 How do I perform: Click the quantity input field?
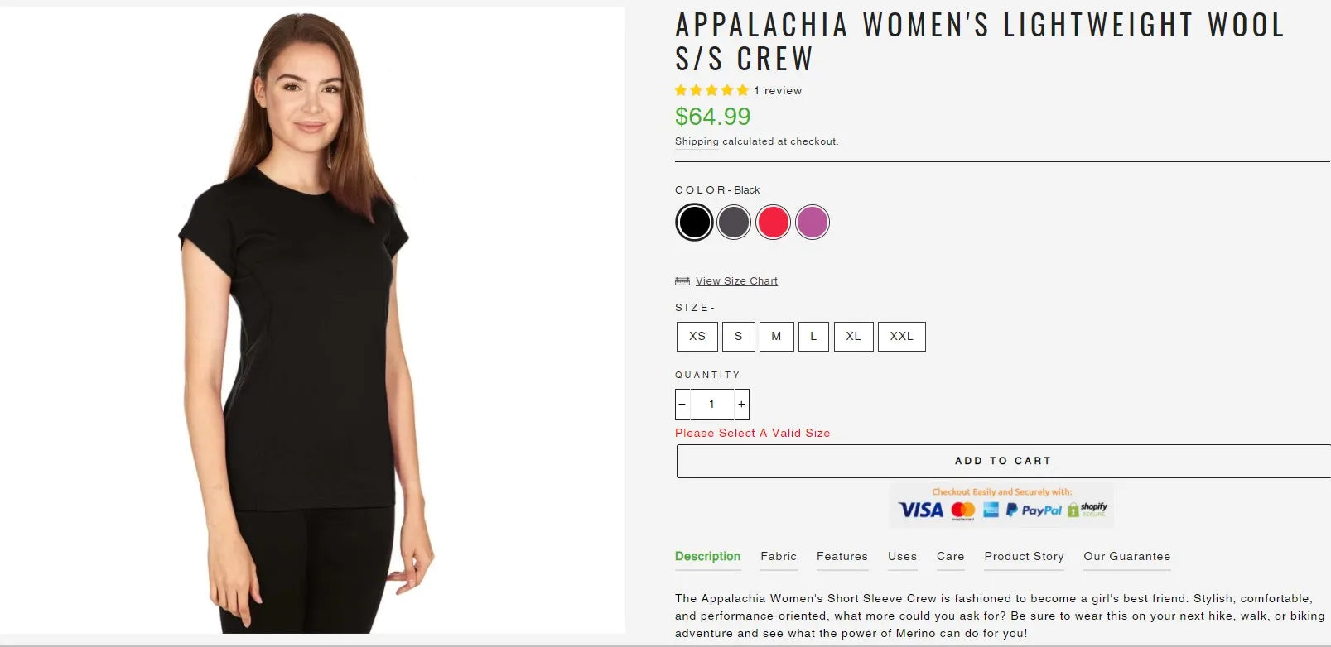711,405
